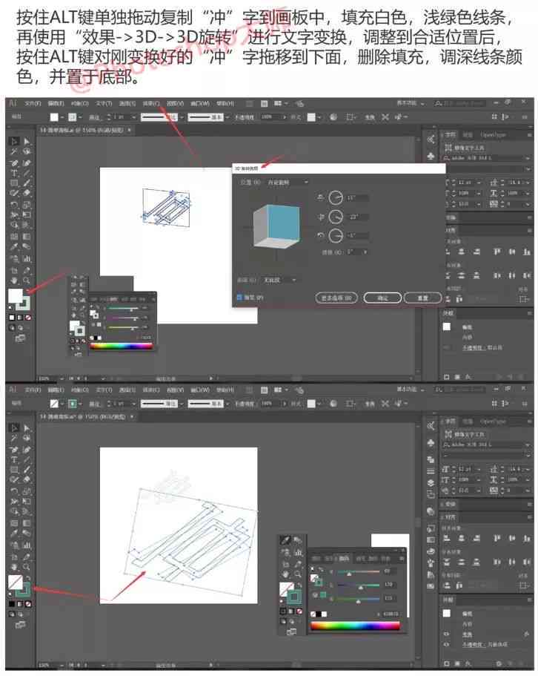Open Layers panel icon in lower dock
The height and width of the screenshot is (676, 538).
431,483
